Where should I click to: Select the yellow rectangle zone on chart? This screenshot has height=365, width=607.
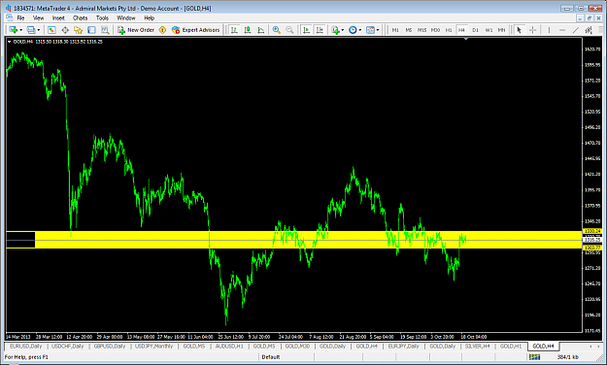tap(294, 240)
